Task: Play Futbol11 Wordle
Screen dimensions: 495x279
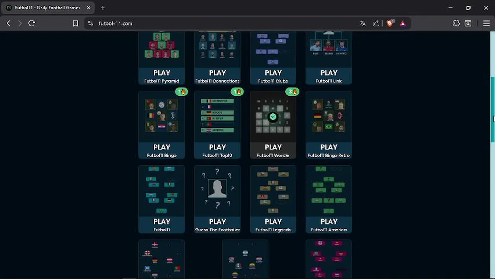Action: tap(273, 147)
